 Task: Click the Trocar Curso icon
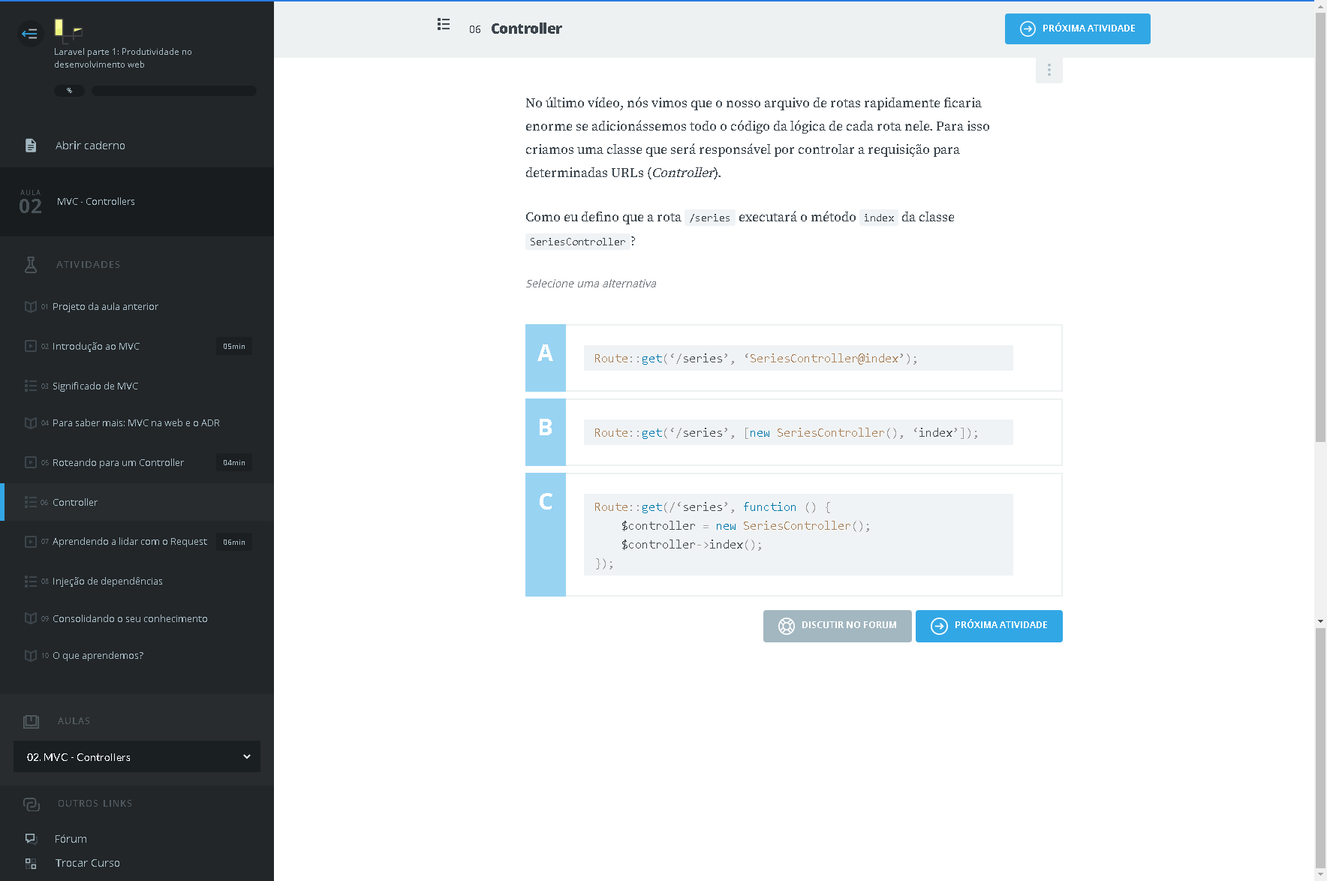coord(31,864)
